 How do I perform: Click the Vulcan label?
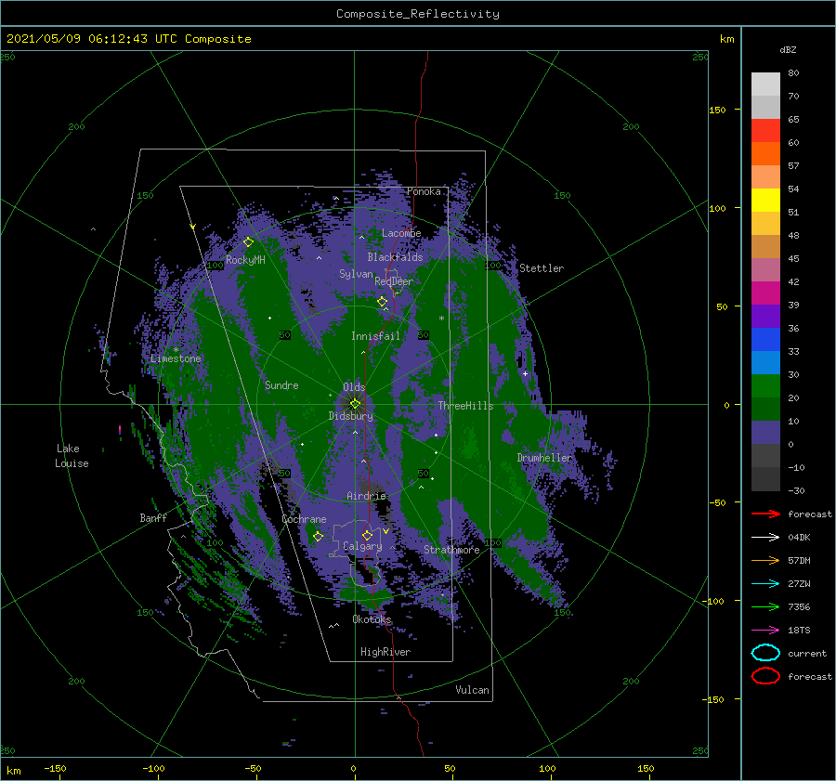pyautogui.click(x=472, y=690)
